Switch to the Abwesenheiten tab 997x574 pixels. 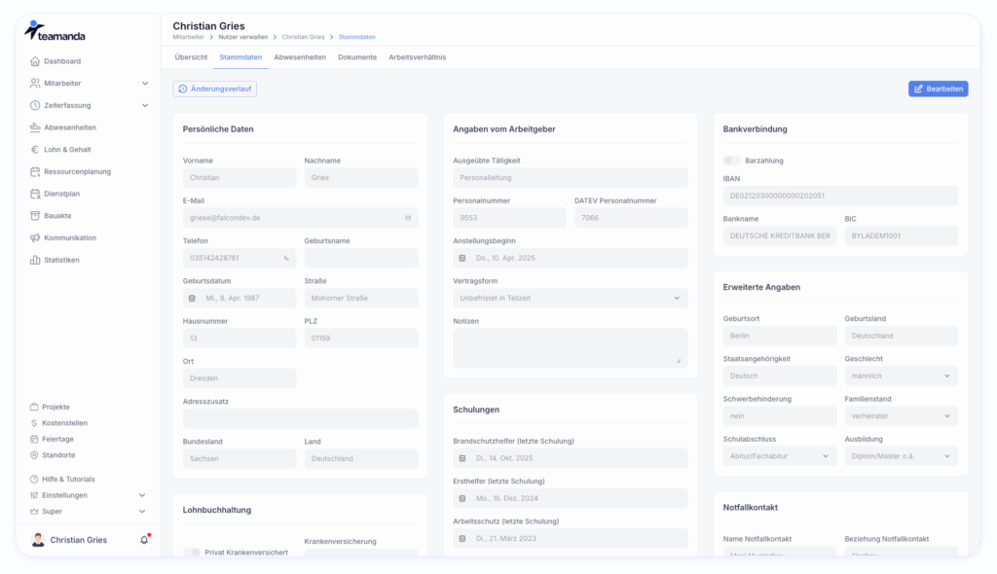(300, 57)
